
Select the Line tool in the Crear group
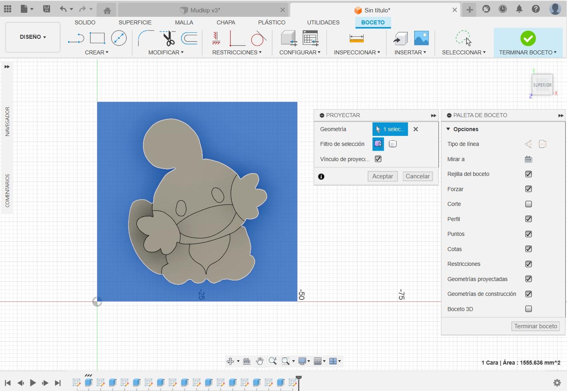tap(76, 39)
